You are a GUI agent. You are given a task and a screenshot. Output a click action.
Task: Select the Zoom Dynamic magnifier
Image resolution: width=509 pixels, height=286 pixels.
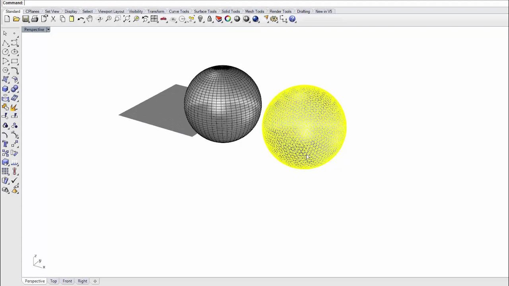109,19
